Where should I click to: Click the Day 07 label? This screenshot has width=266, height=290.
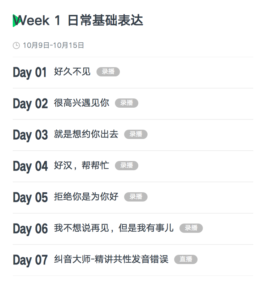[x=31, y=260]
